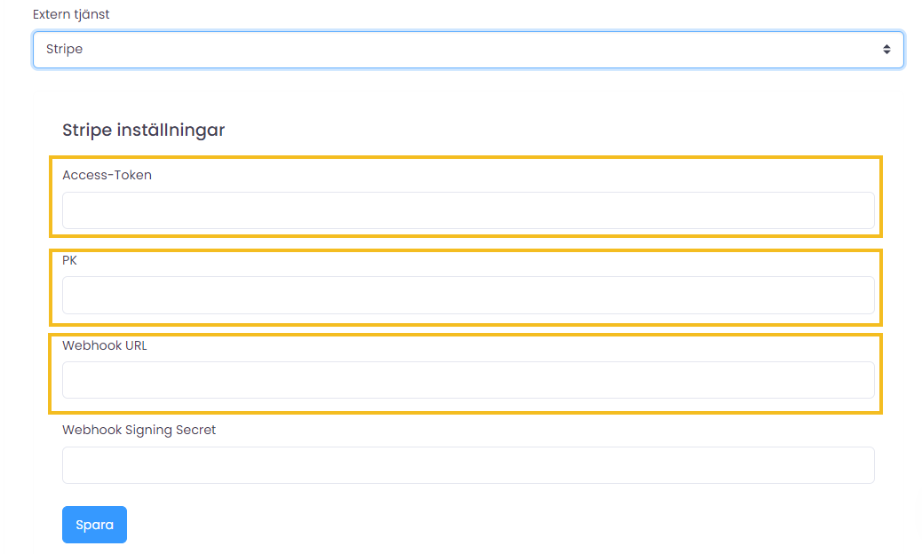Select the Webhook URL input box
922x554 pixels.
tap(468, 380)
